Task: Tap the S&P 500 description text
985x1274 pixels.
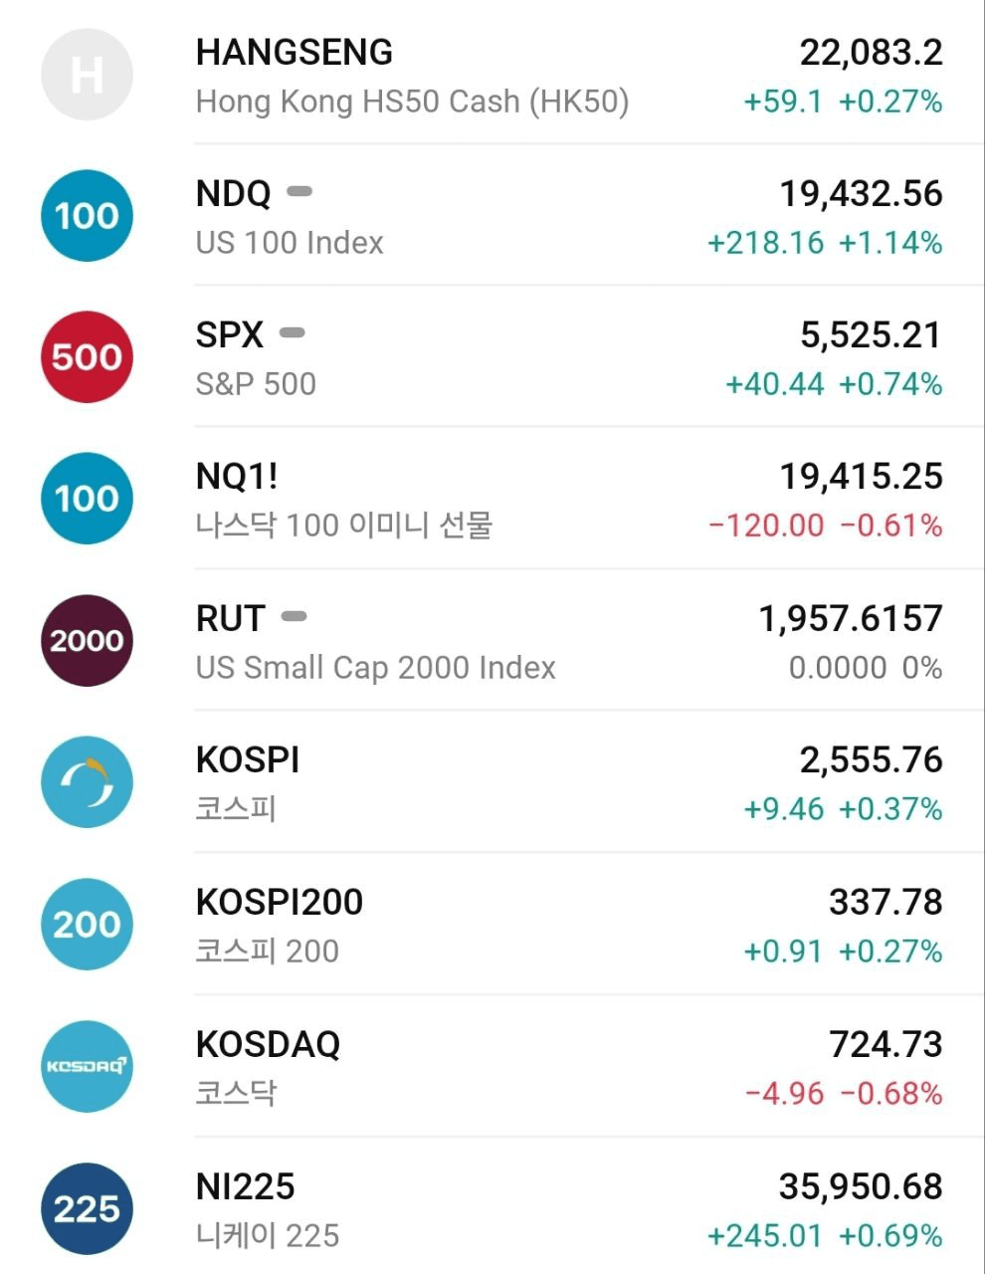Action: click(256, 384)
